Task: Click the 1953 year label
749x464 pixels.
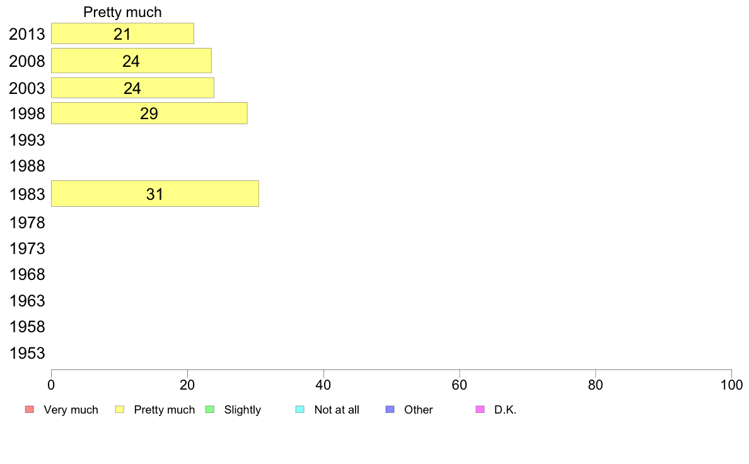Action: click(x=27, y=353)
